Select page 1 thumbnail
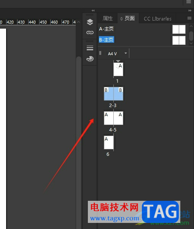The image size is (194, 229). point(118,69)
